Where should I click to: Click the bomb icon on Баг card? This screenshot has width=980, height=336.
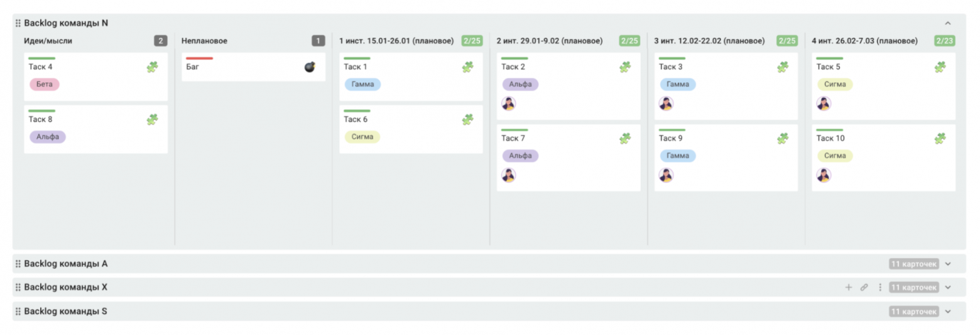[310, 67]
